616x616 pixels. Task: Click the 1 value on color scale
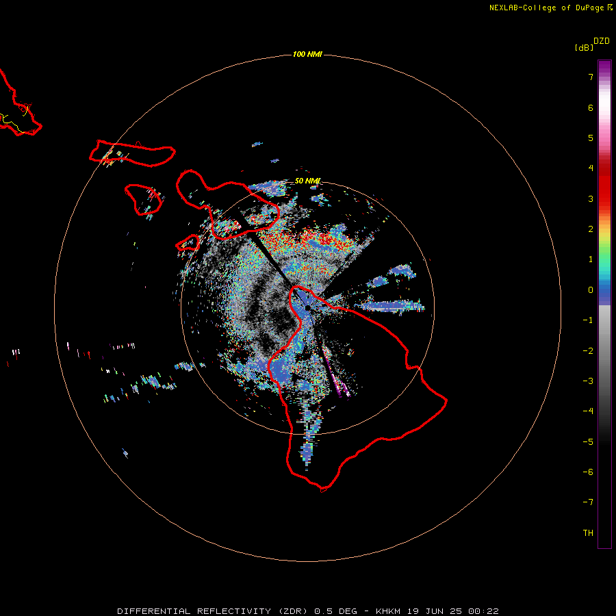[x=591, y=259]
